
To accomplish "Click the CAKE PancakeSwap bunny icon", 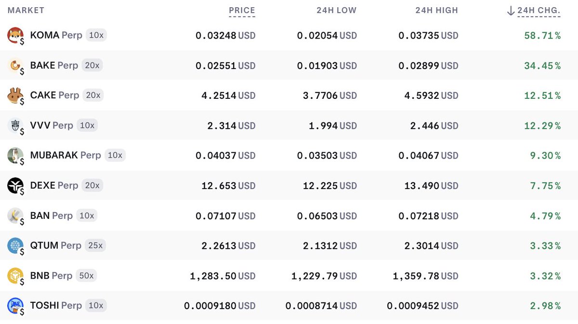I will [15, 95].
